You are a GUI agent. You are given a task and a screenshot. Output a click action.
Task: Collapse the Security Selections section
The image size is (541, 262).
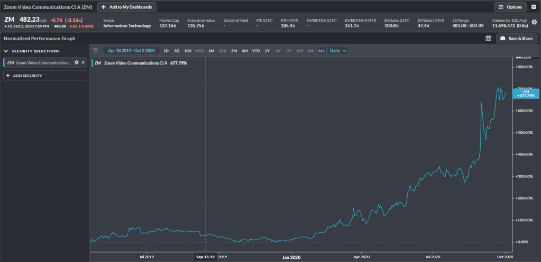(6, 51)
